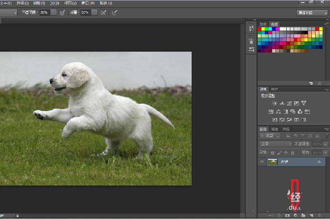The image size is (330, 219).
Task: Select the Background layer thumbnail
Action: point(273,162)
